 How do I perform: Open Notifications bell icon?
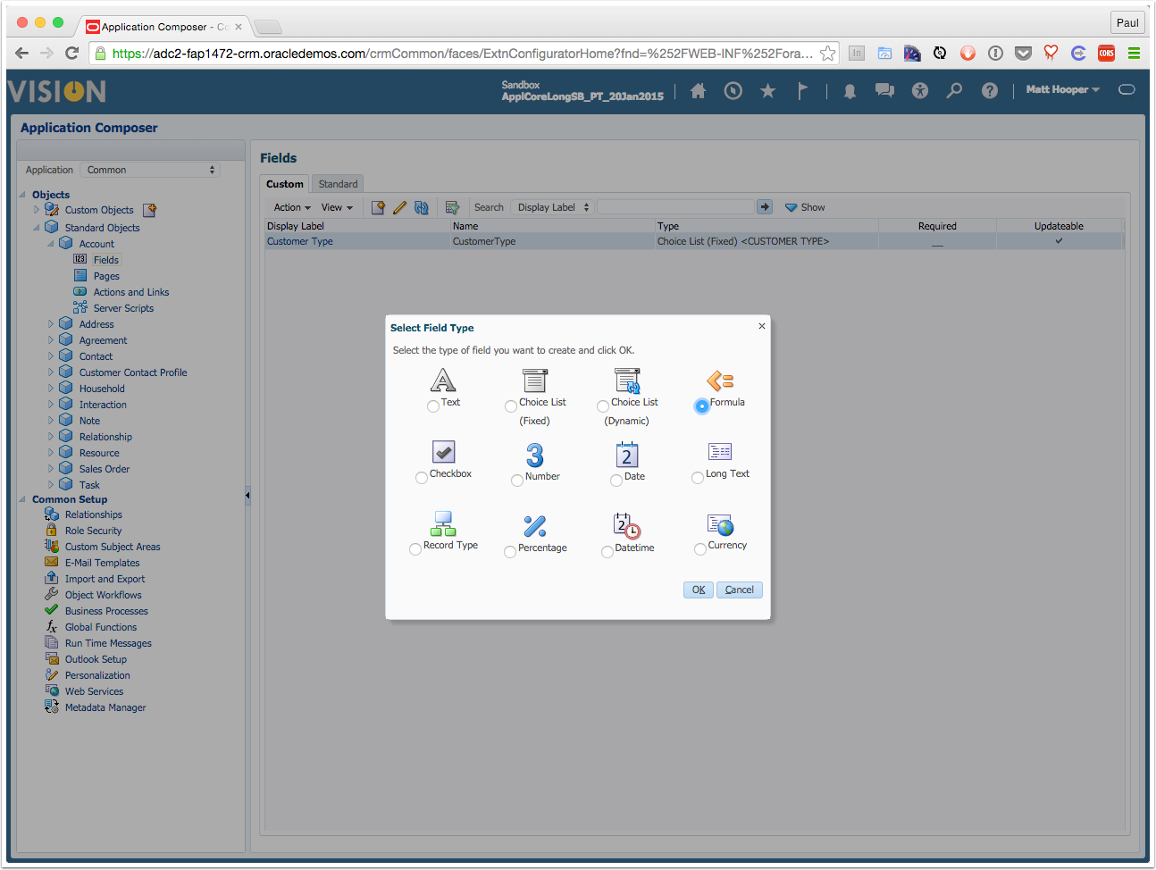point(850,91)
